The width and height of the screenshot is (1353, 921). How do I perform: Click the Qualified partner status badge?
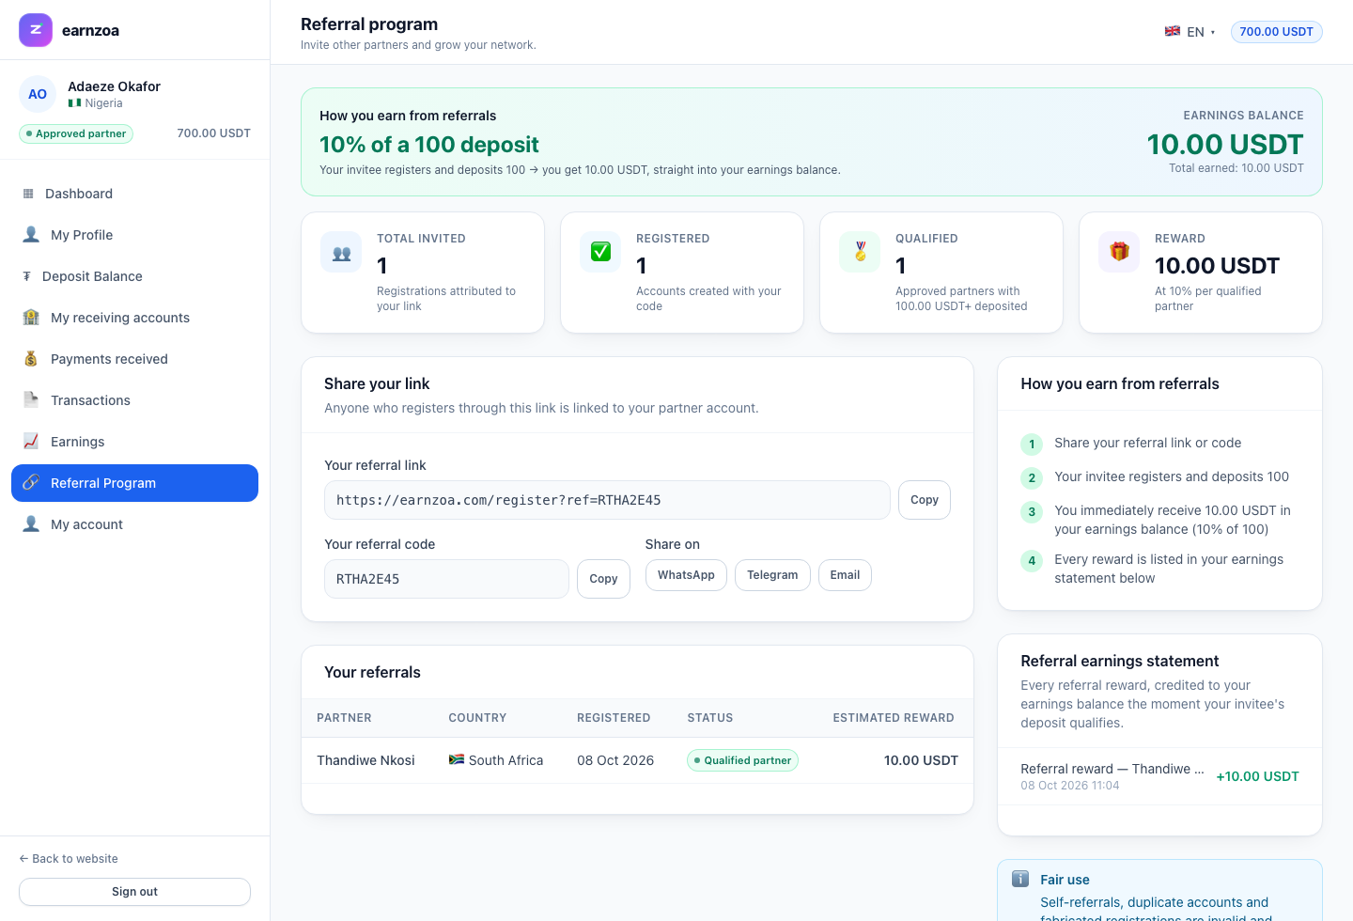pos(742,760)
